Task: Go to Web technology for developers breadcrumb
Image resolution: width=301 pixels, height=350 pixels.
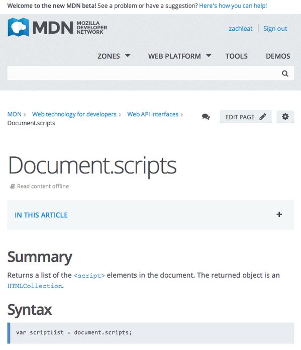Action: [74, 114]
